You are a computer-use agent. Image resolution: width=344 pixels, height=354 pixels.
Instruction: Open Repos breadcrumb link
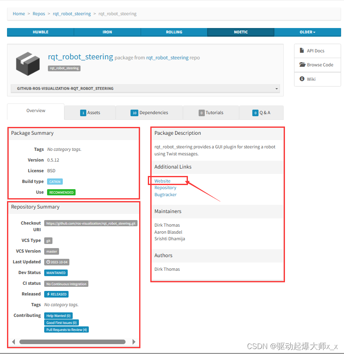pyautogui.click(x=39, y=14)
